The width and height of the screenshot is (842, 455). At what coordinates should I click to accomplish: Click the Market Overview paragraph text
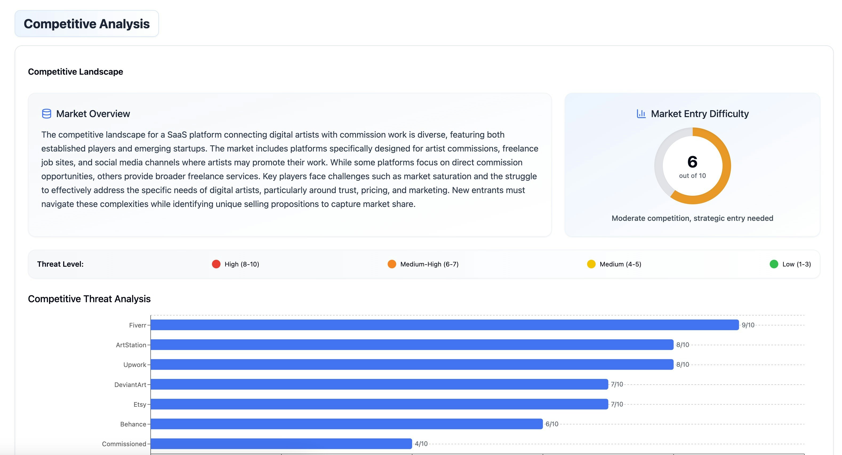click(289, 169)
